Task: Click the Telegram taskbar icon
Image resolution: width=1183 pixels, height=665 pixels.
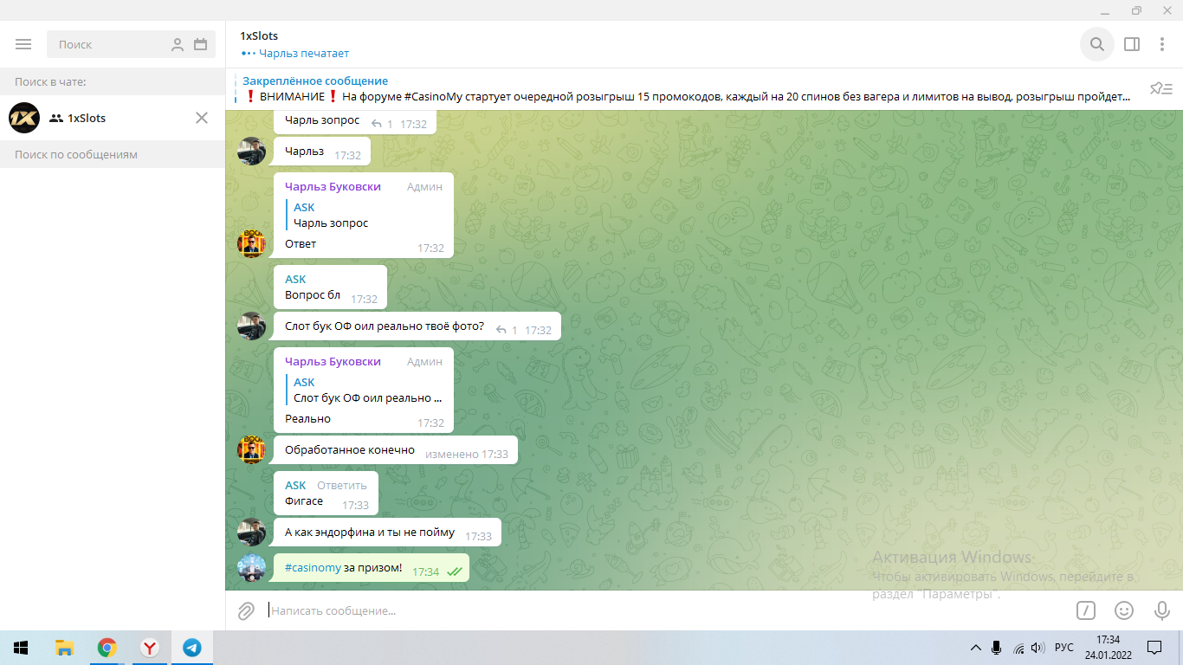Action: [x=191, y=648]
